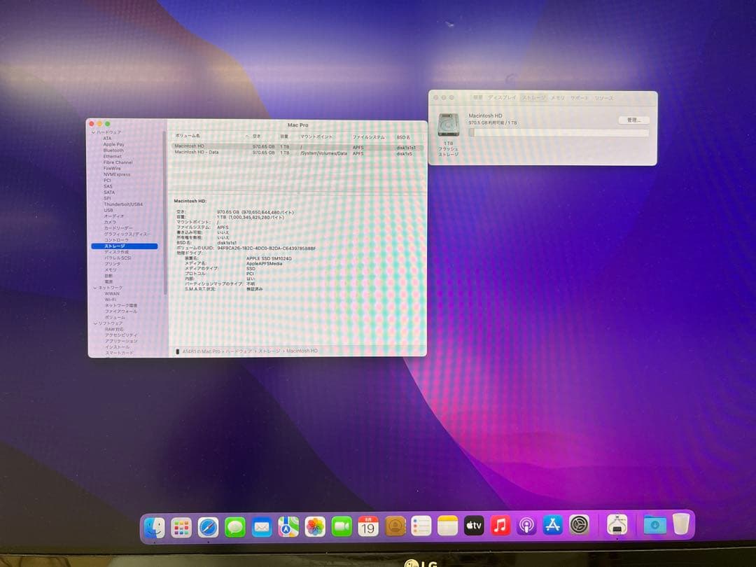Screen dimensions: 756x567
Task: Switch to the 概要 tab
Action: [x=479, y=98]
